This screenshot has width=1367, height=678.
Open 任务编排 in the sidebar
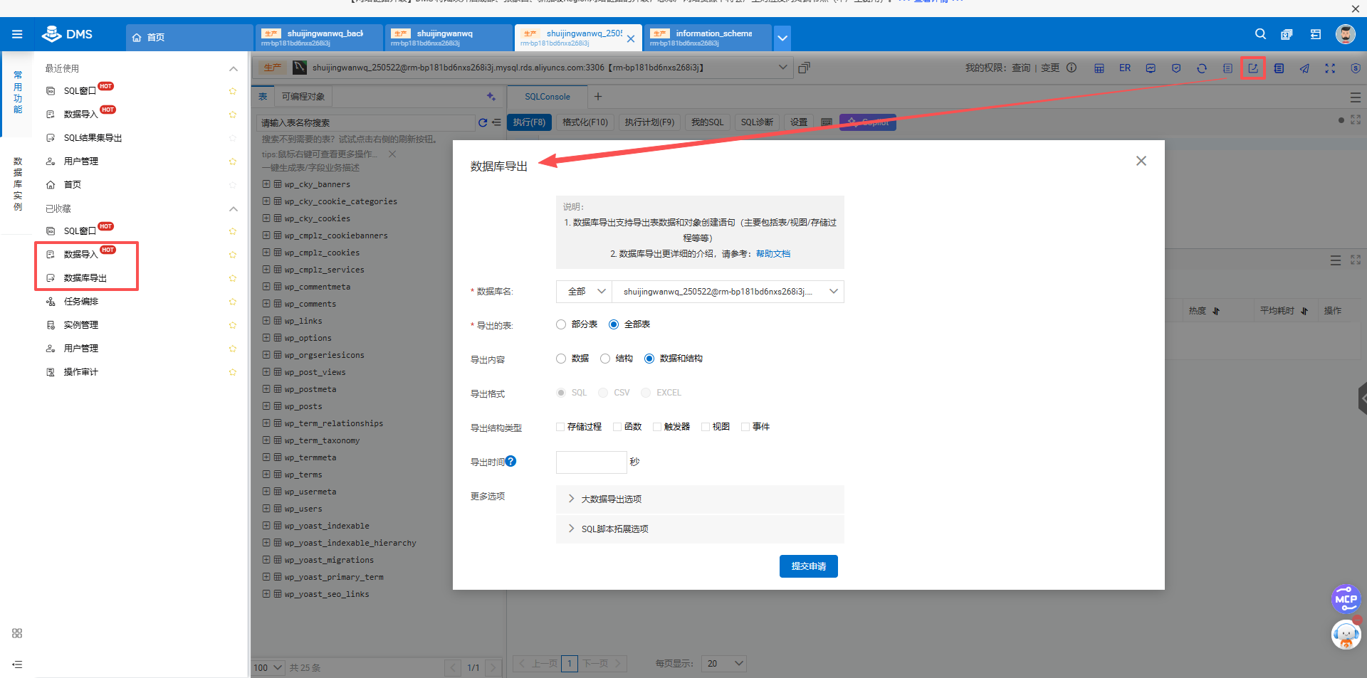click(x=81, y=302)
